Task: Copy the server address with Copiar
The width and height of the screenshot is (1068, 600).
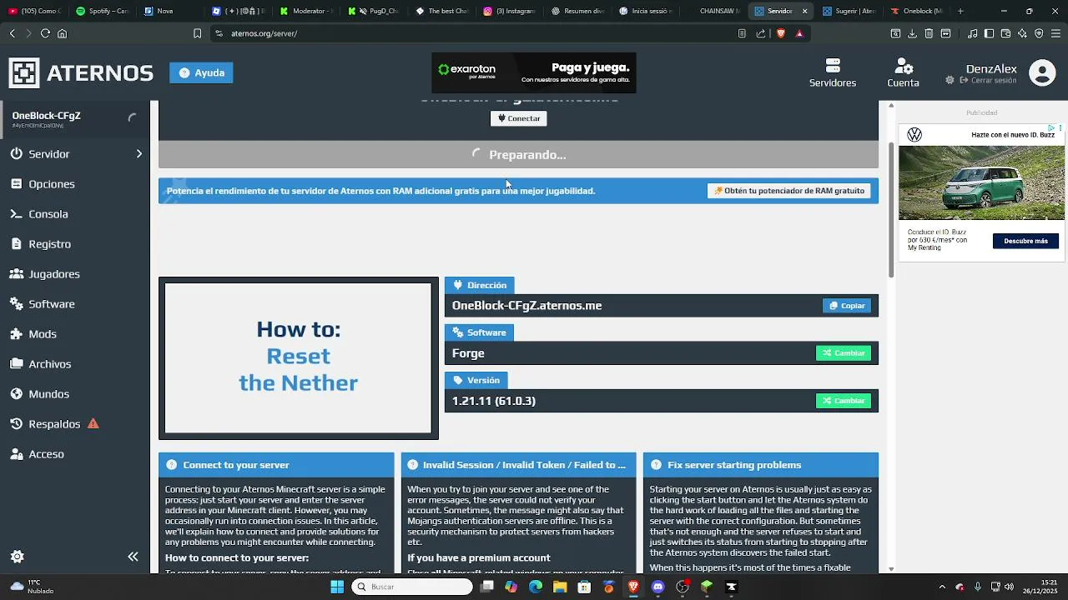Action: click(x=847, y=306)
